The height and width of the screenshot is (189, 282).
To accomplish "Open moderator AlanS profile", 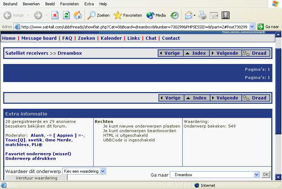I will [x=37, y=135].
